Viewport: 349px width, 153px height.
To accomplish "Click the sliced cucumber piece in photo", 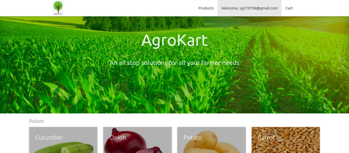I will 65,150.
